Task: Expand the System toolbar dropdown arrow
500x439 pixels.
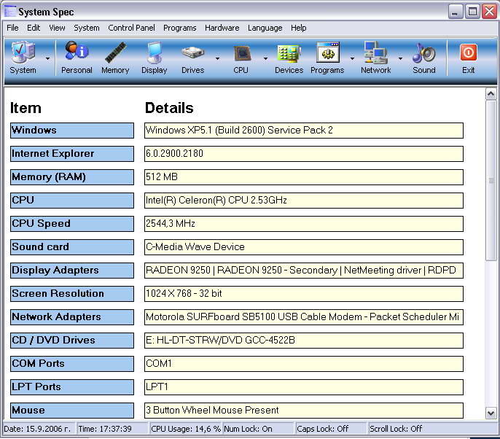Action: pyautogui.click(x=47, y=58)
